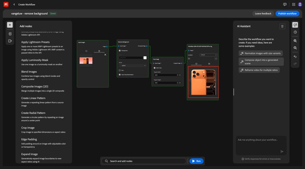This screenshot has width=305, height=169.
Task: Open the Mode dropdown in Remove Background
Action: 133,66
